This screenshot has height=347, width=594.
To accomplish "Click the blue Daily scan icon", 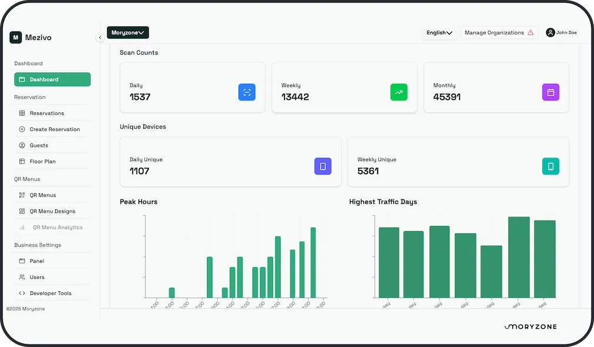I will pos(246,92).
